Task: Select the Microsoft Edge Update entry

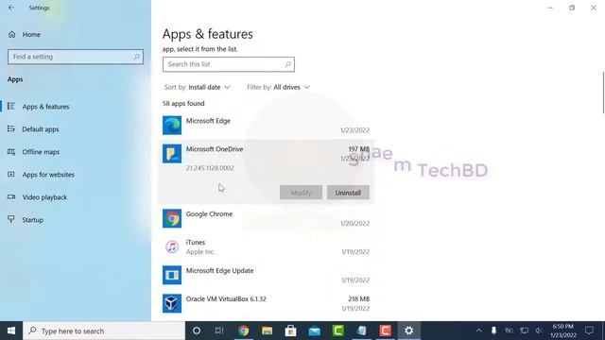Action: 266,275
